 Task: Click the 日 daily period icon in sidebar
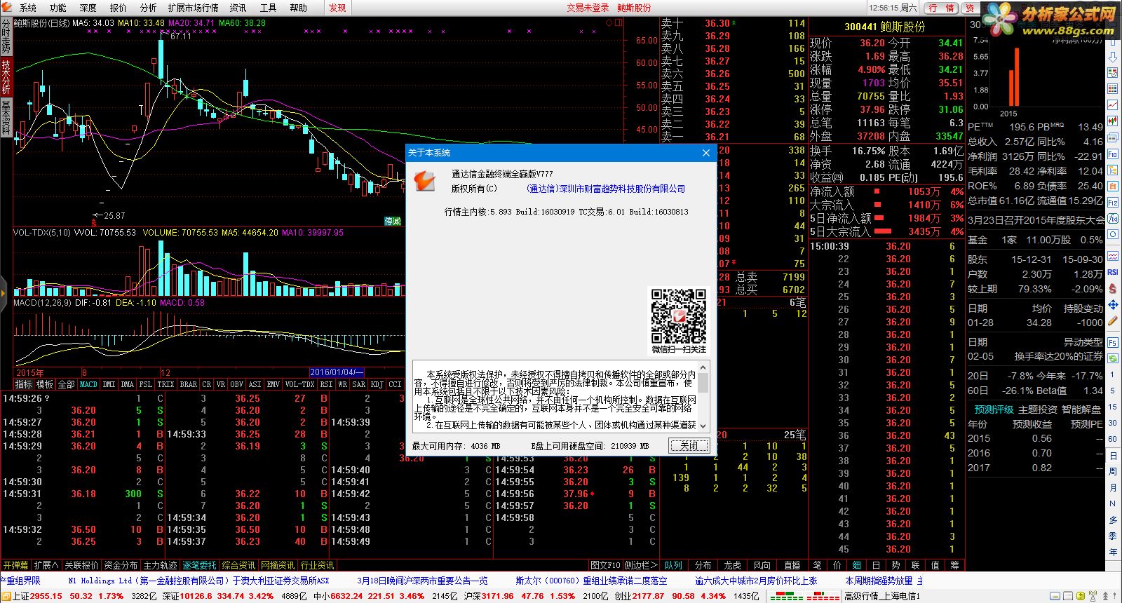click(1113, 455)
